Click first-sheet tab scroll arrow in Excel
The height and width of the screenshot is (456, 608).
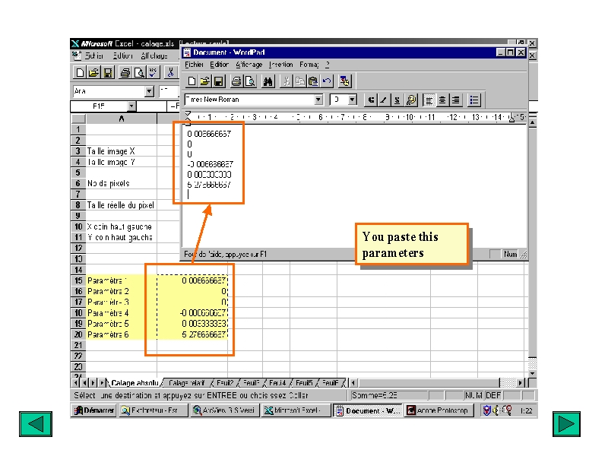point(77,383)
